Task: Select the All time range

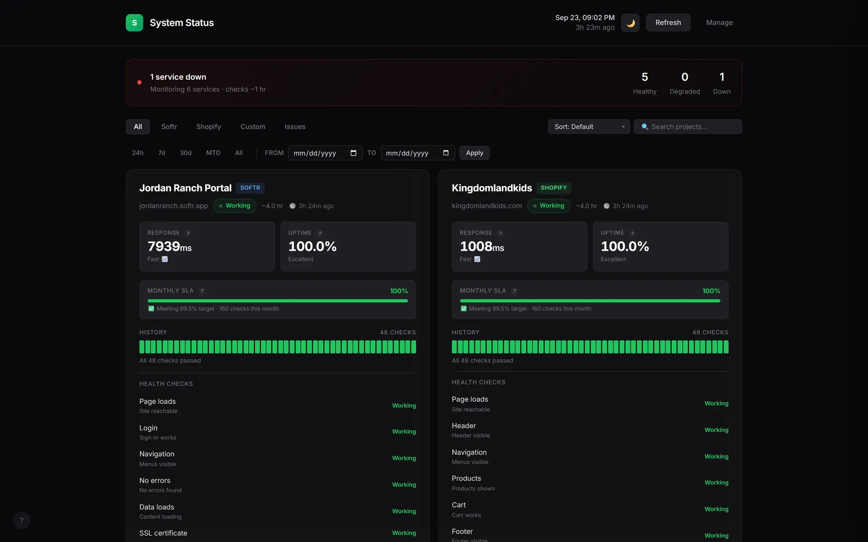Action: point(239,153)
